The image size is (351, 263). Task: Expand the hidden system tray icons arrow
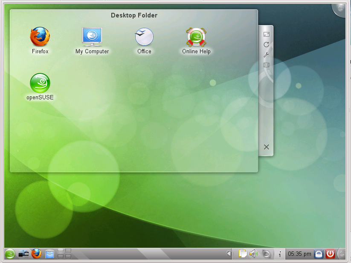coord(229,254)
